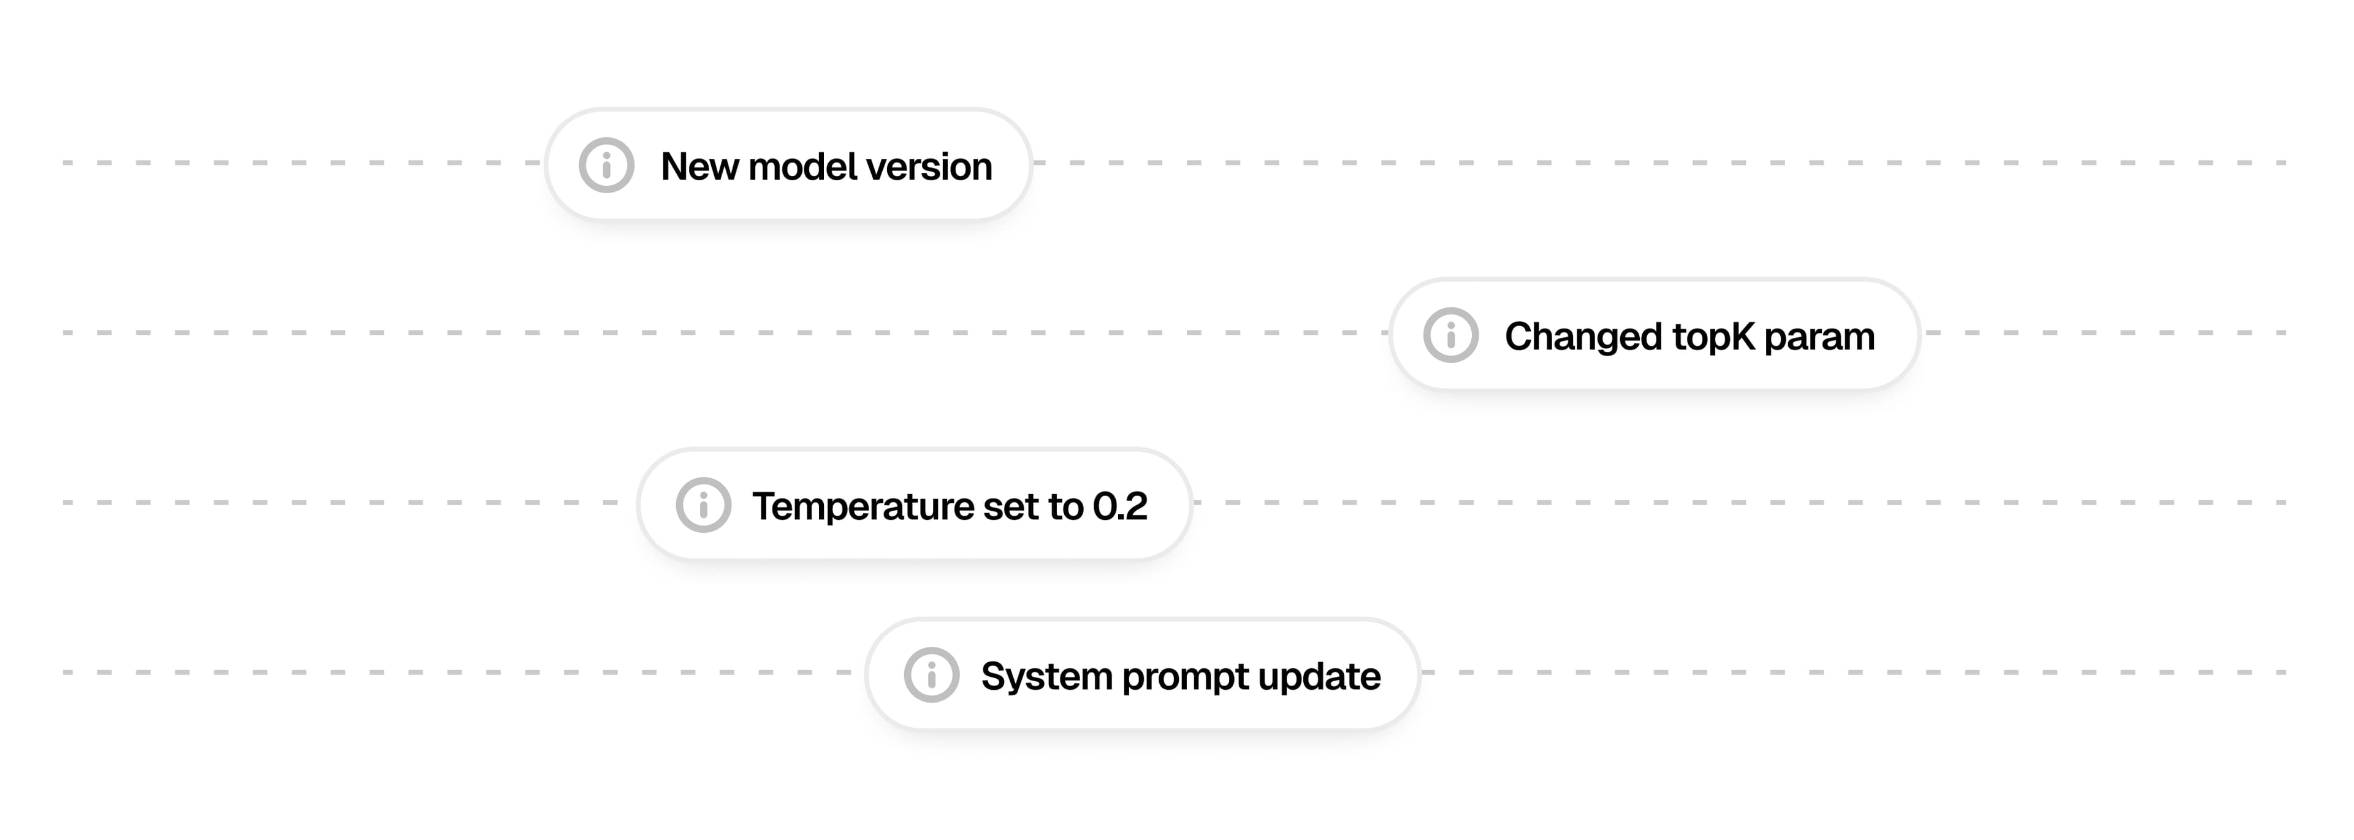Image resolution: width=2354 pixels, height=840 pixels.
Task: Open the "System prompt update" annotation label
Action: tap(1179, 676)
